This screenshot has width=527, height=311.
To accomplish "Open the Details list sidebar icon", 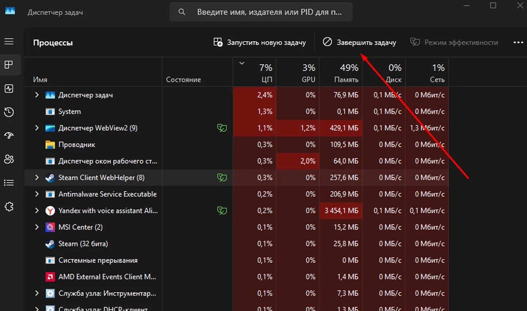I will (x=9, y=183).
